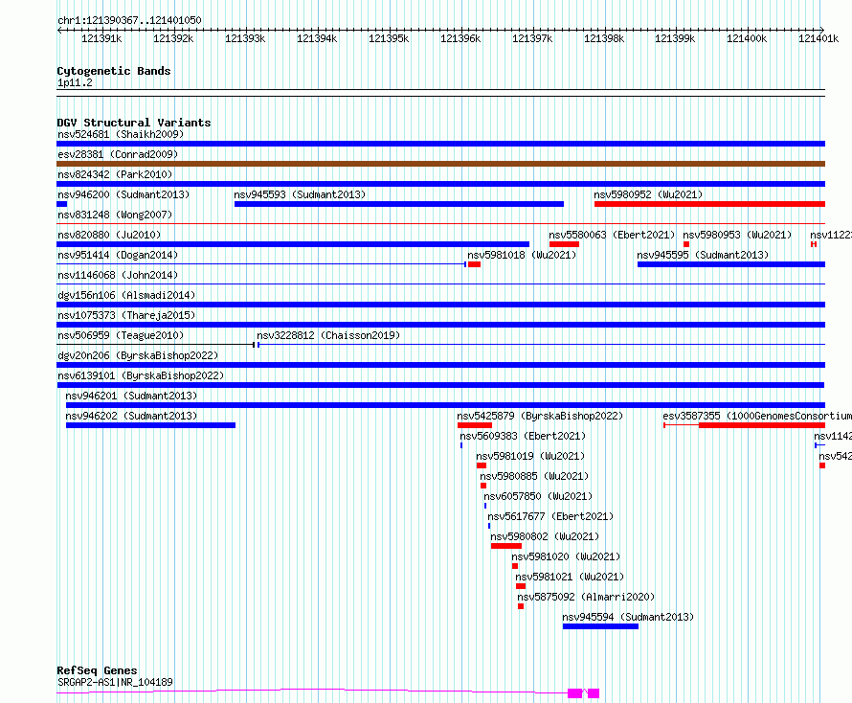This screenshot has width=852, height=703.
Task: Select the red nsv5980952 Wu2021 bar
Action: point(709,204)
